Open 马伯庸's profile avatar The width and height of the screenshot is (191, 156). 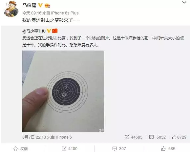coord(11,9)
